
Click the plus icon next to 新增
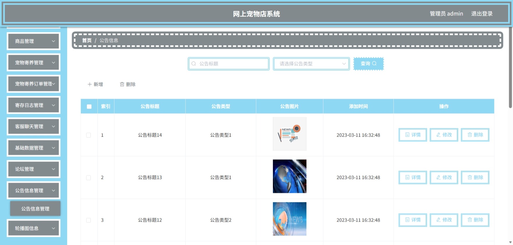[x=90, y=84]
